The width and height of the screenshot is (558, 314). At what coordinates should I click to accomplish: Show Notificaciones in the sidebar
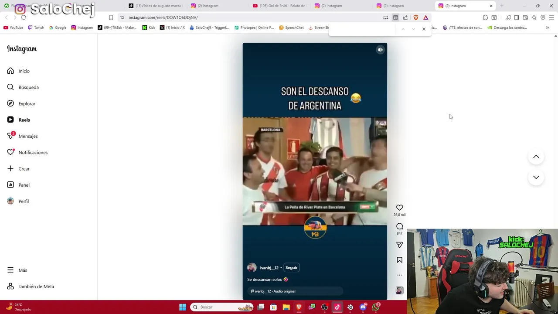(27, 153)
